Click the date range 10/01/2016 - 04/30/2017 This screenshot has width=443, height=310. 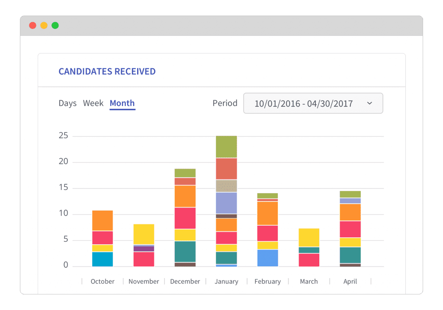[303, 103]
